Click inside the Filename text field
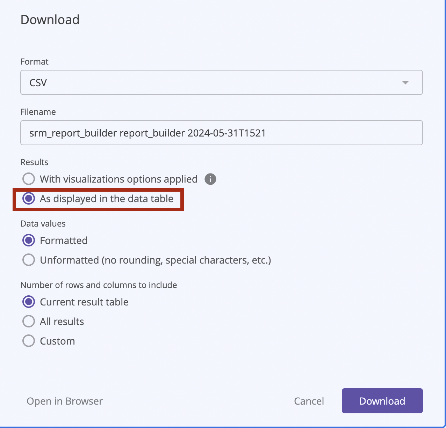446x428 pixels. pos(222,133)
